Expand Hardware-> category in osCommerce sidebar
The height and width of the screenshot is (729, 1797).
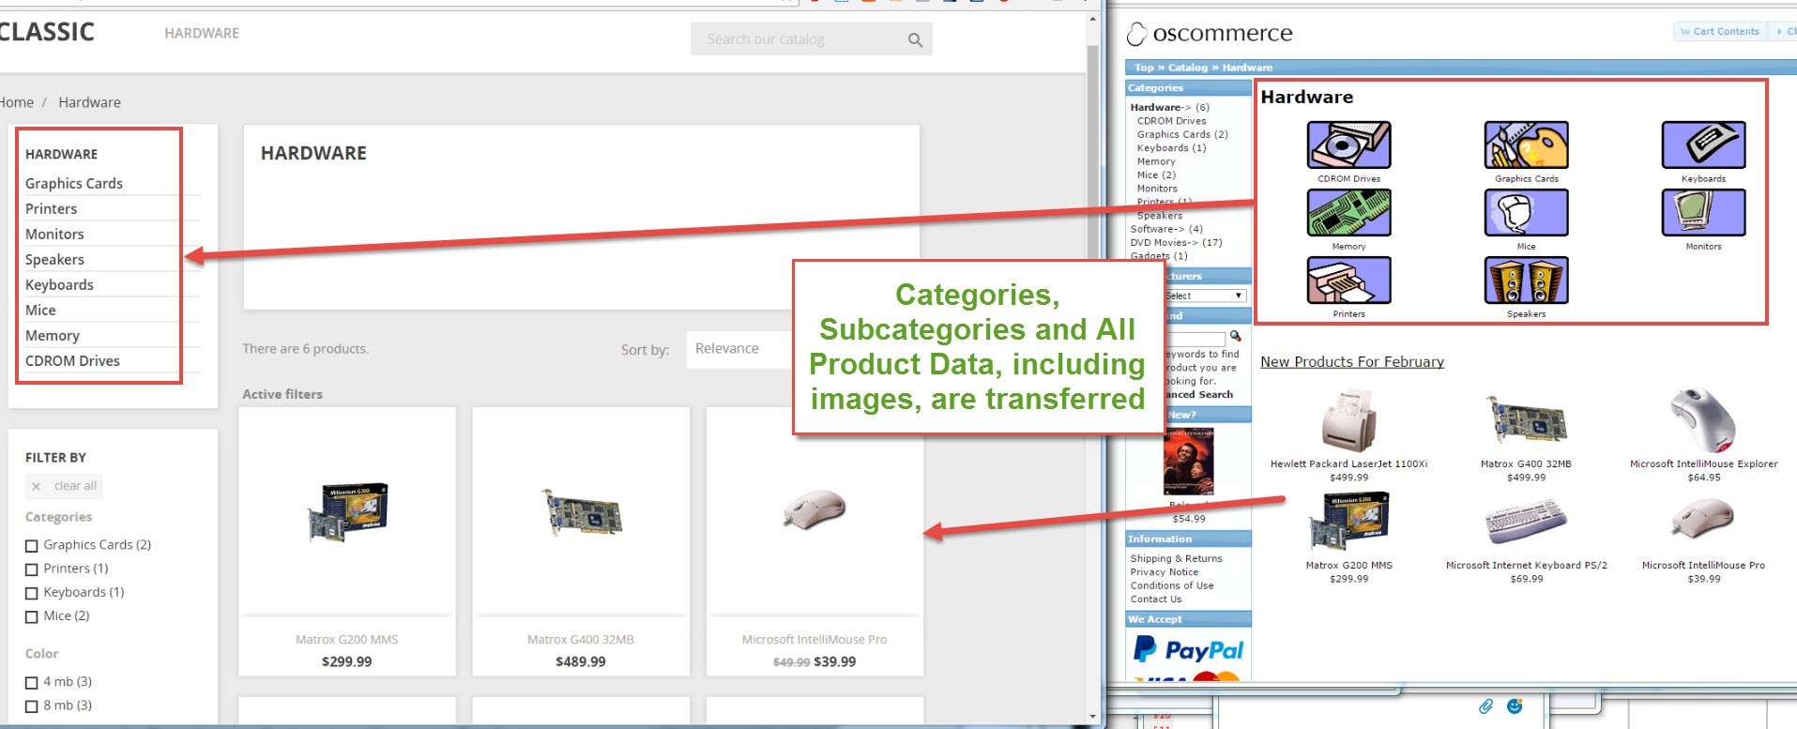pos(1169,107)
